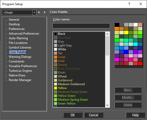Image resolution: width=147 pixels, height=120 pixels.
Task: Click the color list scroll-up arrow
Action: pos(107,34)
